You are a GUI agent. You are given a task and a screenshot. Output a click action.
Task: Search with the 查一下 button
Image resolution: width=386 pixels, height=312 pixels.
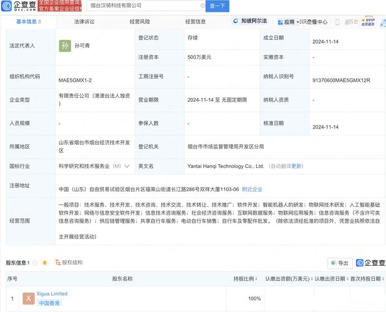pyautogui.click(x=218, y=6)
